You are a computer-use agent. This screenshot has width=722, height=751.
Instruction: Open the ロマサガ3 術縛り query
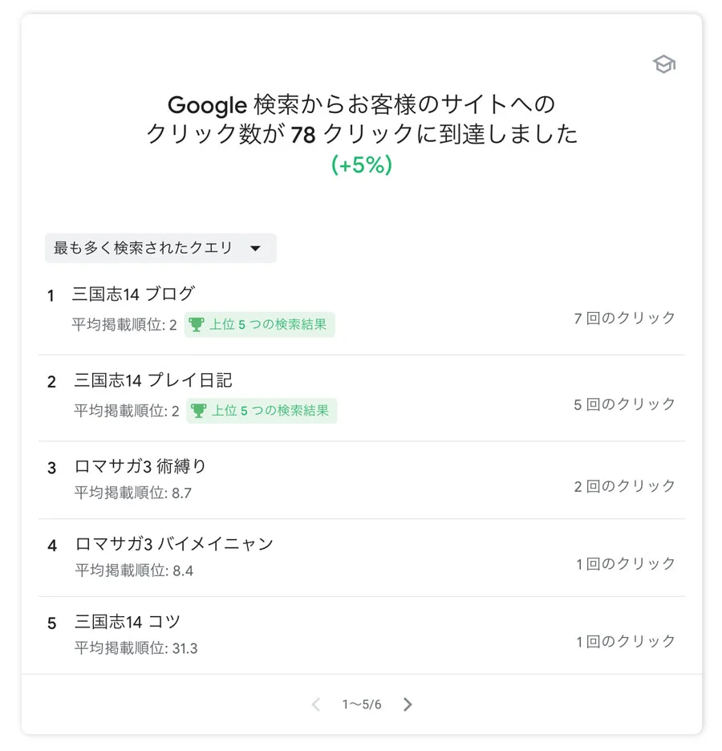140,466
